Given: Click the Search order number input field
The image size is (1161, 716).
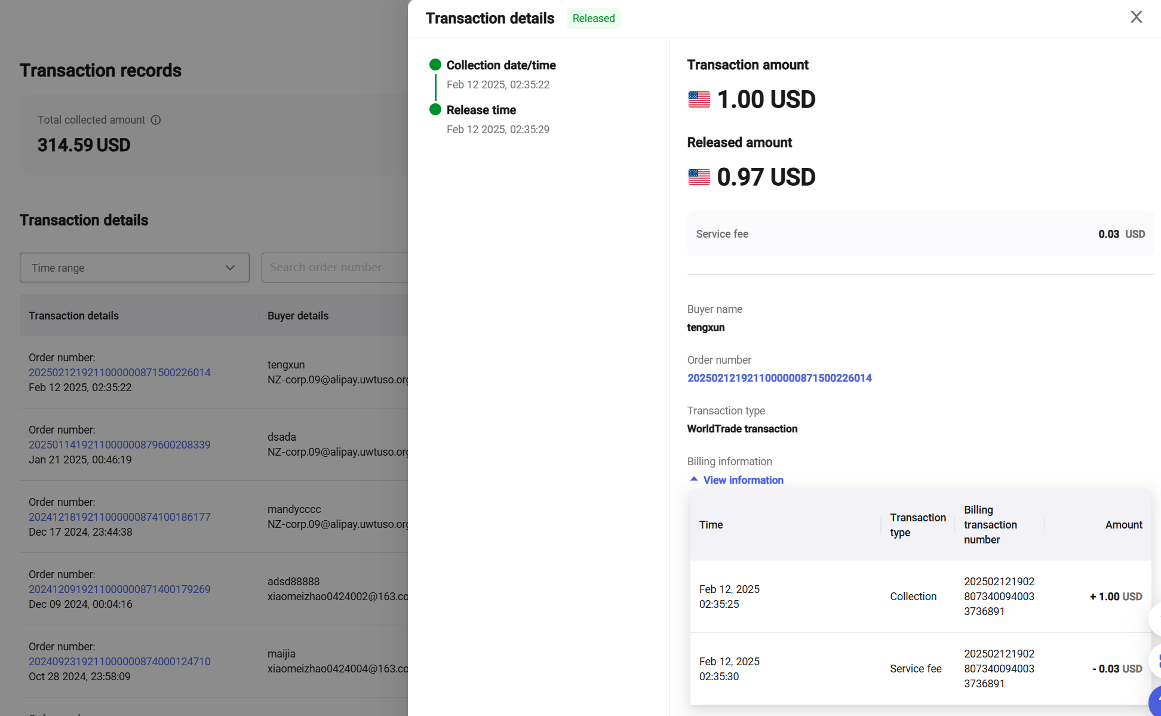Looking at the screenshot, I should click(x=334, y=268).
